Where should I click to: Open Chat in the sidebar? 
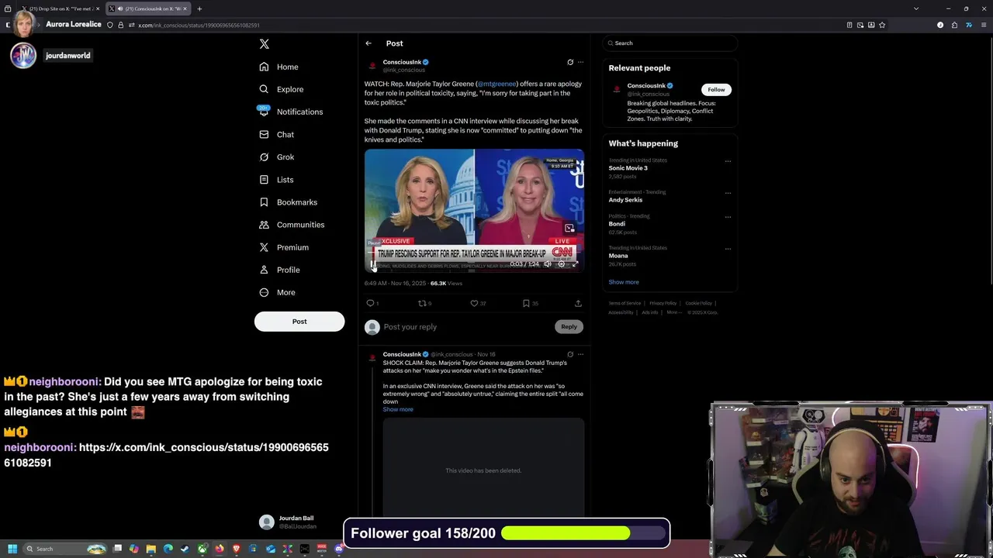click(x=277, y=134)
